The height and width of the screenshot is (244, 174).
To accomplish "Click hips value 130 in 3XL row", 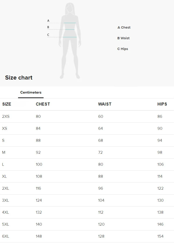I will point(160,200).
